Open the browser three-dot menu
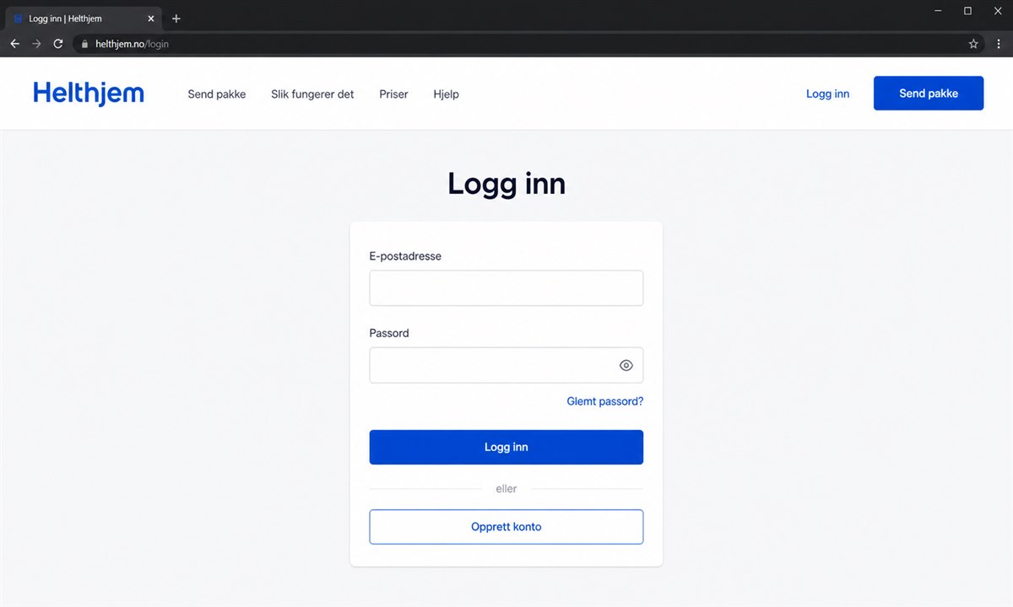 coord(999,44)
